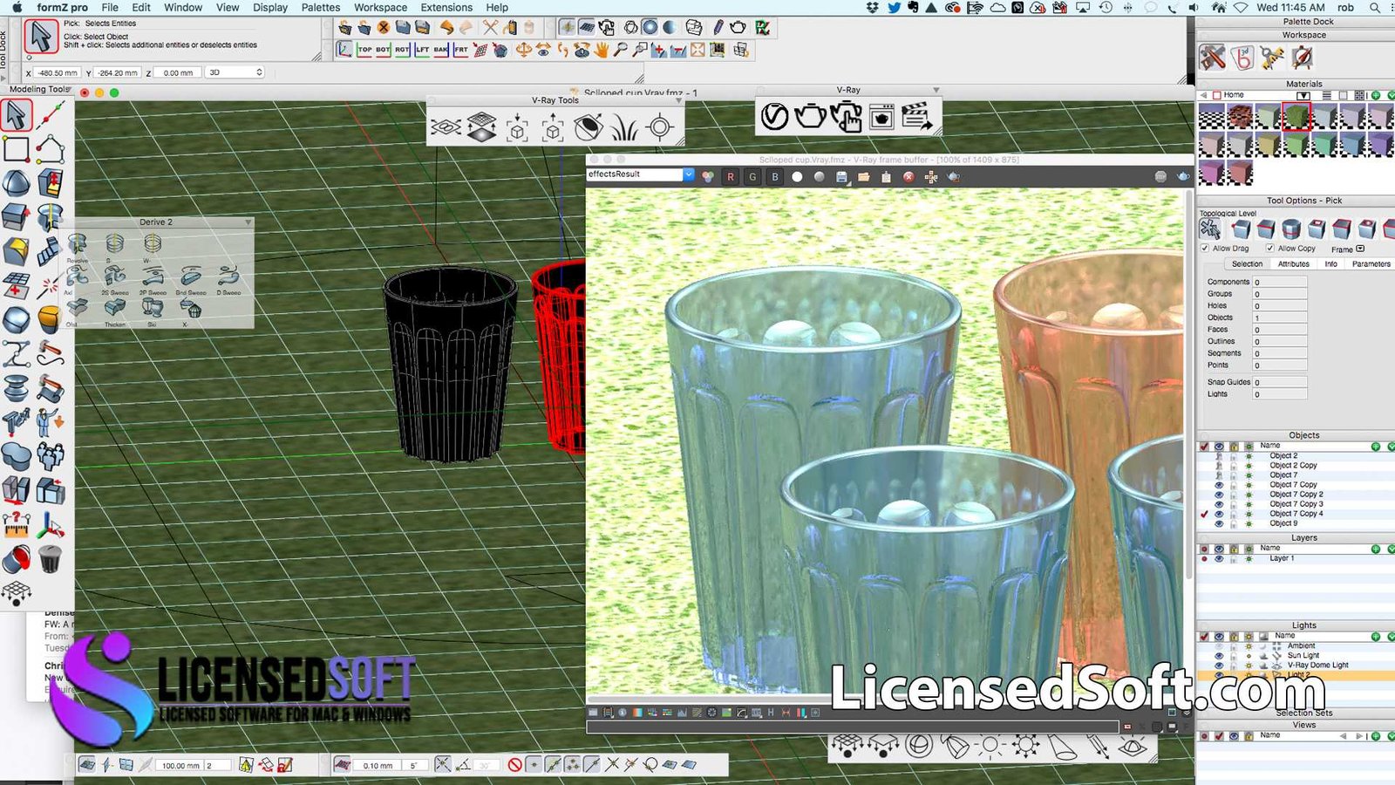The height and width of the screenshot is (785, 1395).
Task: Select the auto topological level pick icon
Action: pos(1210,229)
